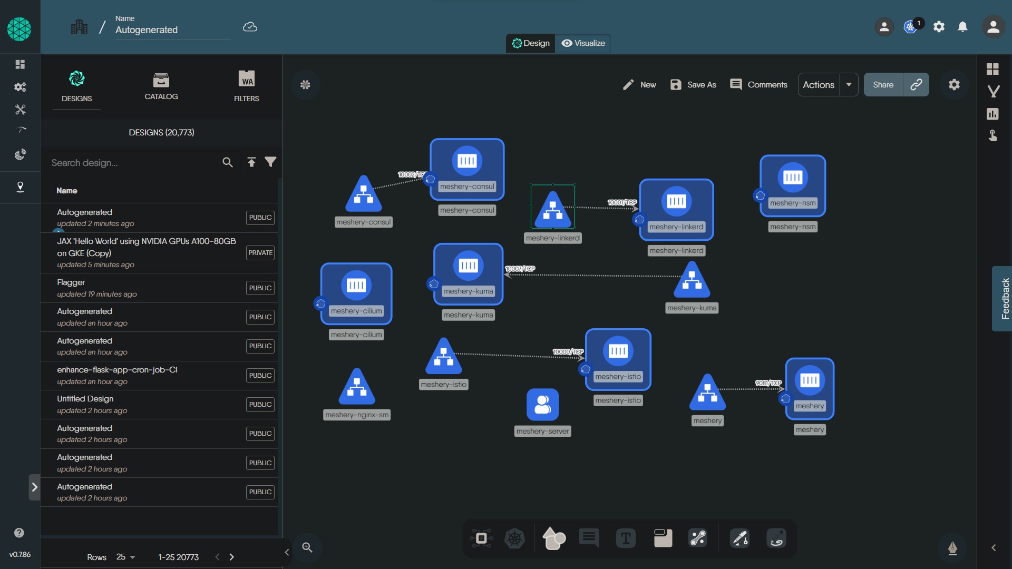This screenshot has width=1012, height=569.
Task: Open the Comments button
Action: click(x=758, y=85)
